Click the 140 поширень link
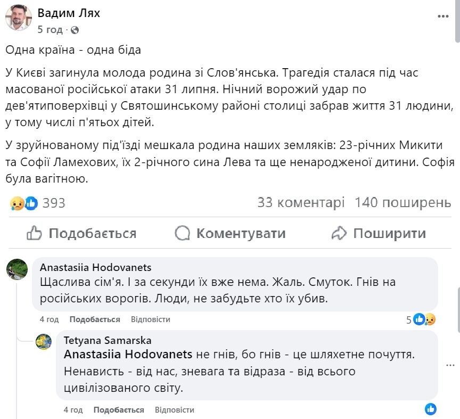460x419 pixels. pyautogui.click(x=401, y=202)
